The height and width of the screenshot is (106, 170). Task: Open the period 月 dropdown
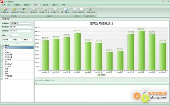coord(18,35)
